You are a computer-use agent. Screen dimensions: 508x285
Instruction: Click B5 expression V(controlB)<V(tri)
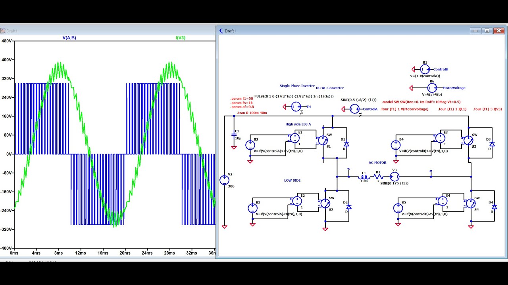(x=424, y=214)
